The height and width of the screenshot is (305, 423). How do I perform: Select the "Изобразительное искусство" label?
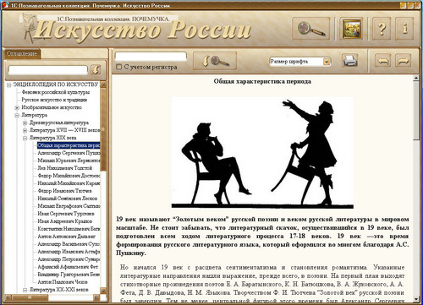52,107
